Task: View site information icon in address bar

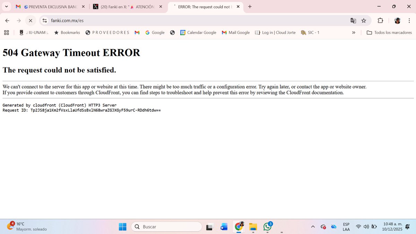Action: pyautogui.click(x=44, y=21)
